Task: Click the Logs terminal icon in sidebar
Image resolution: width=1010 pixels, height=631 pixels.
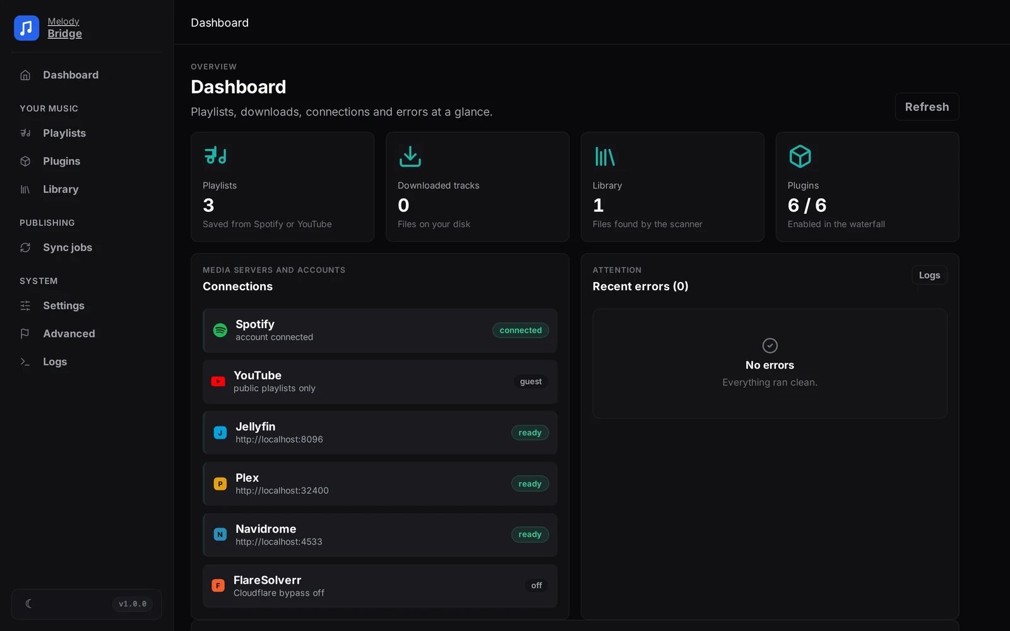Action: click(25, 362)
